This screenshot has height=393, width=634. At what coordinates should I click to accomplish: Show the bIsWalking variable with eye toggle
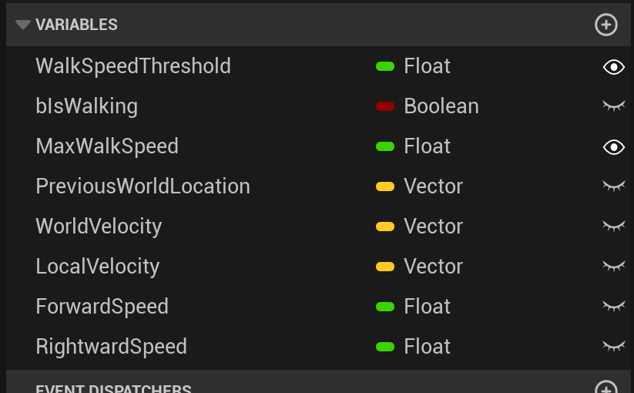(613, 106)
